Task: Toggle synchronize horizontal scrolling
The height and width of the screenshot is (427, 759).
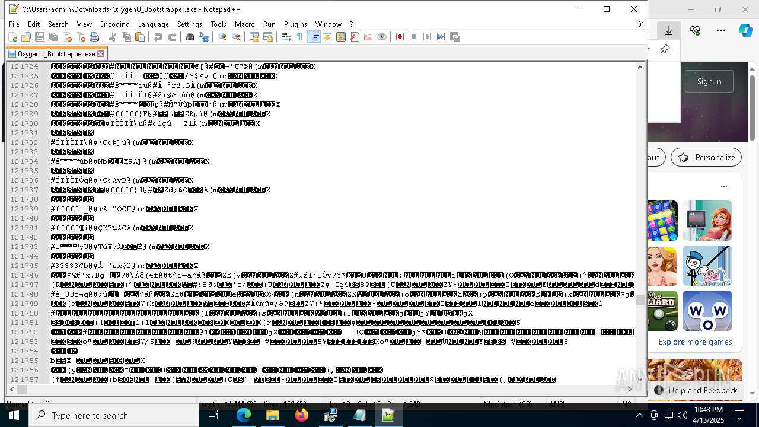Action: pyautogui.click(x=268, y=37)
